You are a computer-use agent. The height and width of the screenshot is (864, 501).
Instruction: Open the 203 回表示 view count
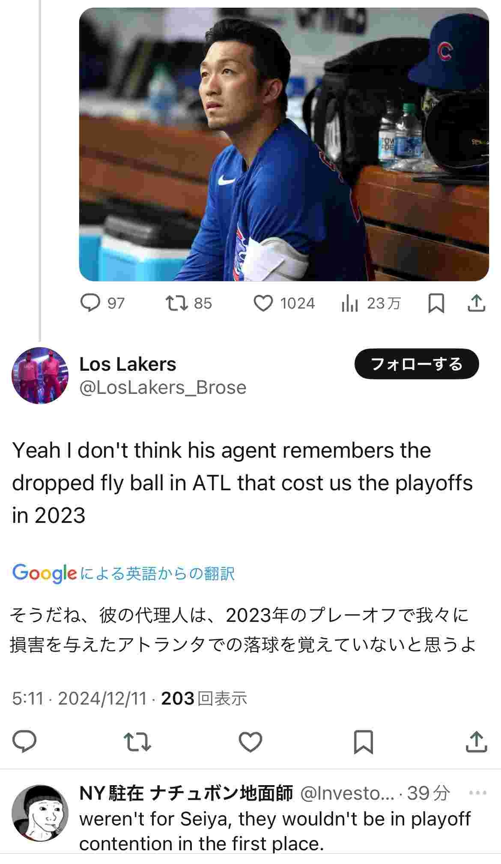[x=204, y=699]
